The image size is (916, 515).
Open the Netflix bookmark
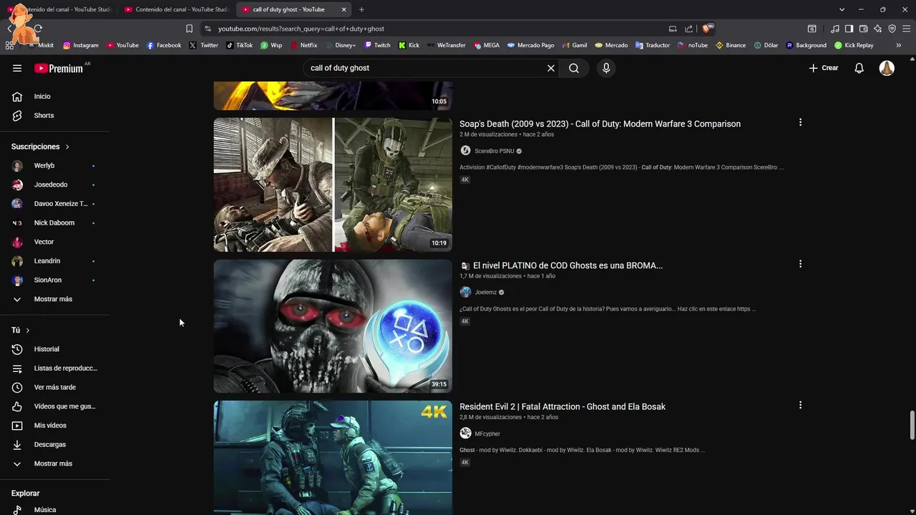pyautogui.click(x=303, y=45)
